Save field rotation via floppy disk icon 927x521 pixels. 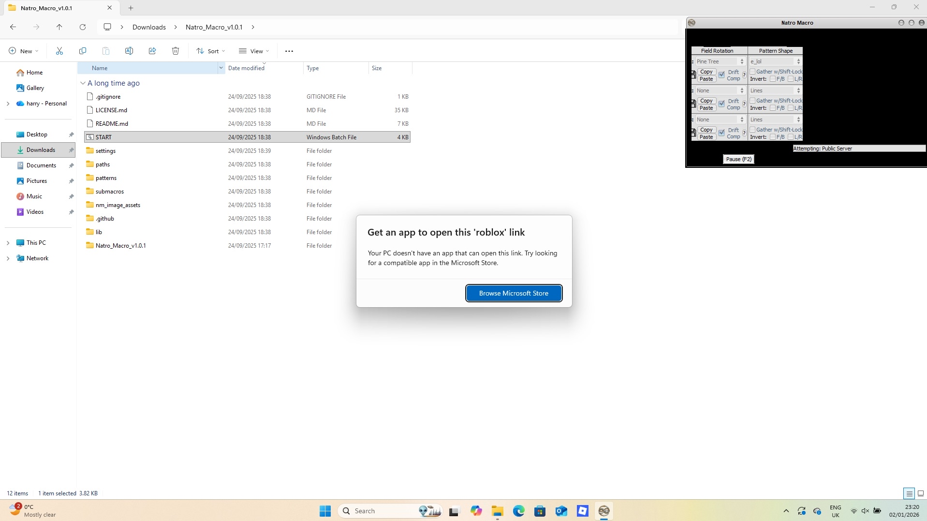(x=693, y=75)
